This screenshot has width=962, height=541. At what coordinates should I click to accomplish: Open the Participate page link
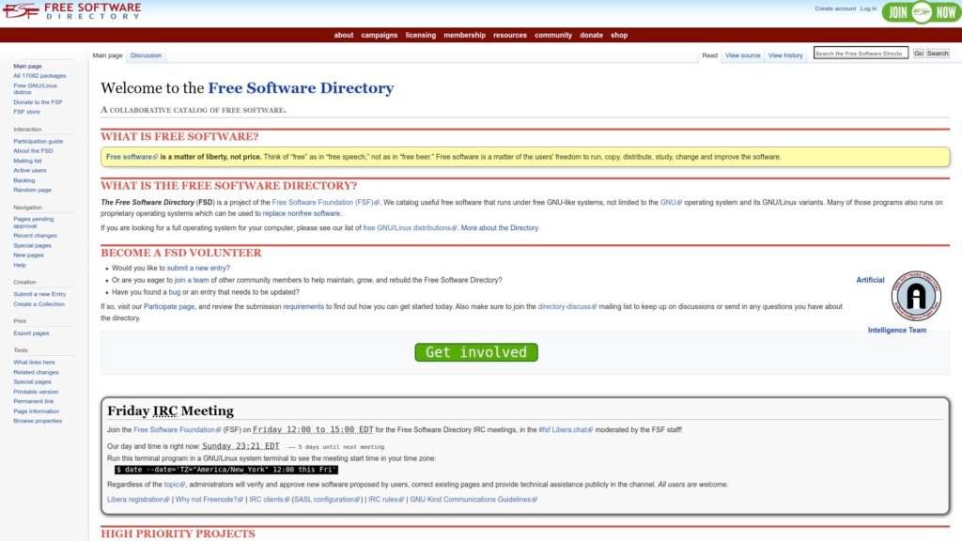(169, 307)
